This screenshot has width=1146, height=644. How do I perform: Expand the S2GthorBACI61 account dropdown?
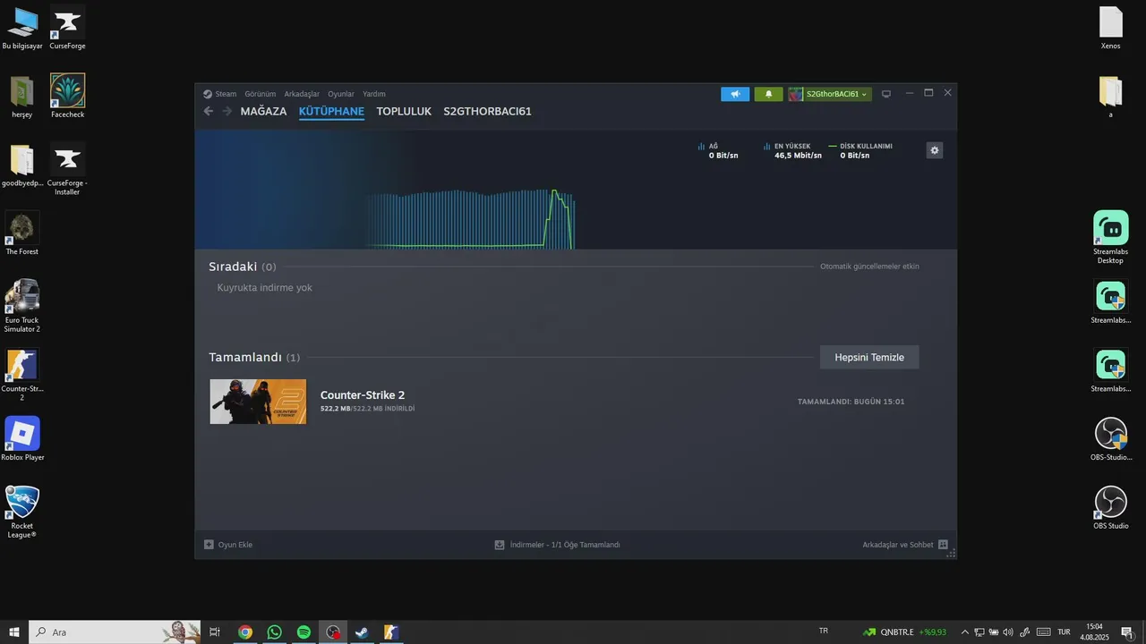click(830, 94)
